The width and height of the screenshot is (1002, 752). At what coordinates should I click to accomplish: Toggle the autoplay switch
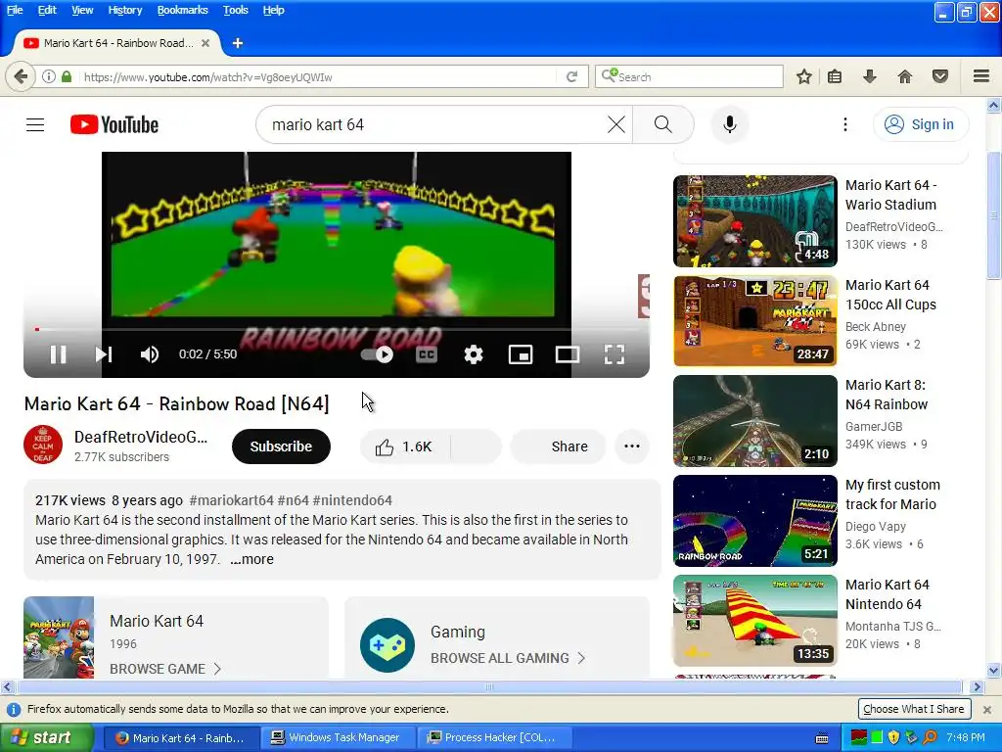click(377, 354)
